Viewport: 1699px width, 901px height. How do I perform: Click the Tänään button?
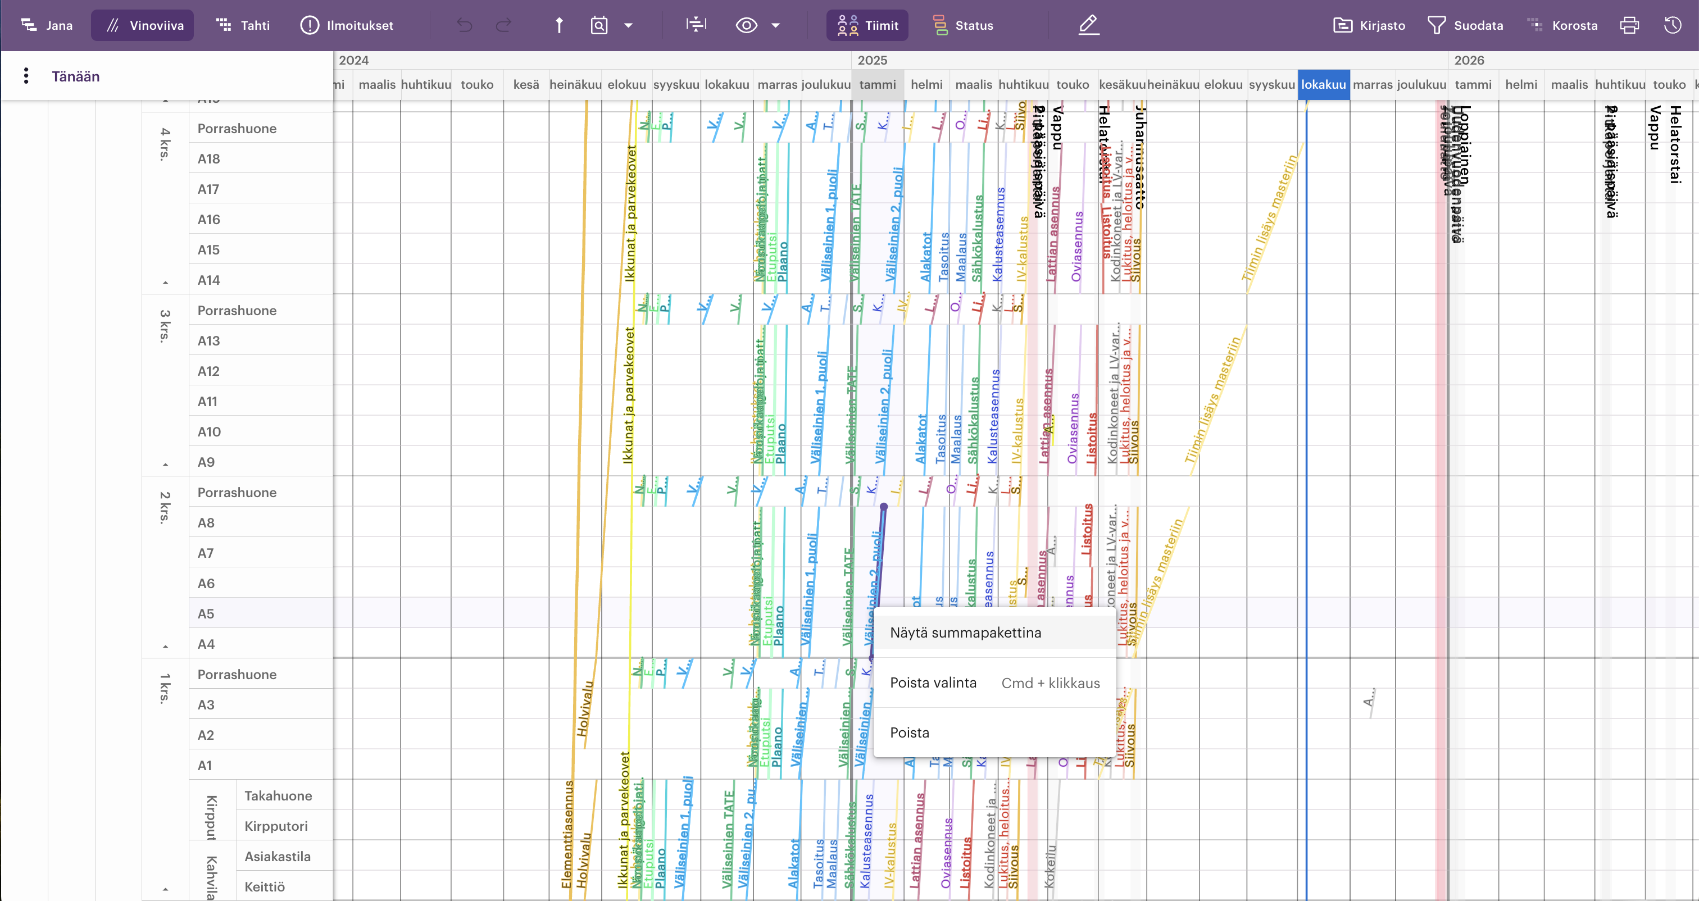(x=76, y=76)
